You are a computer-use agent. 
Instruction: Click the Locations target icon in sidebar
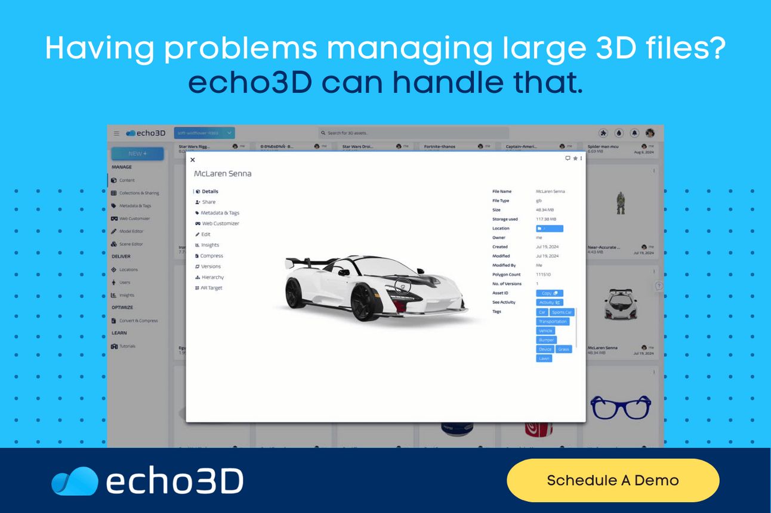point(113,270)
